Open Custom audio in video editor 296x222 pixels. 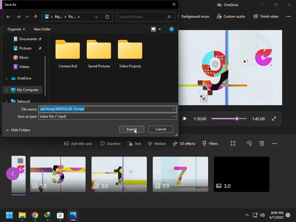pos(231,16)
